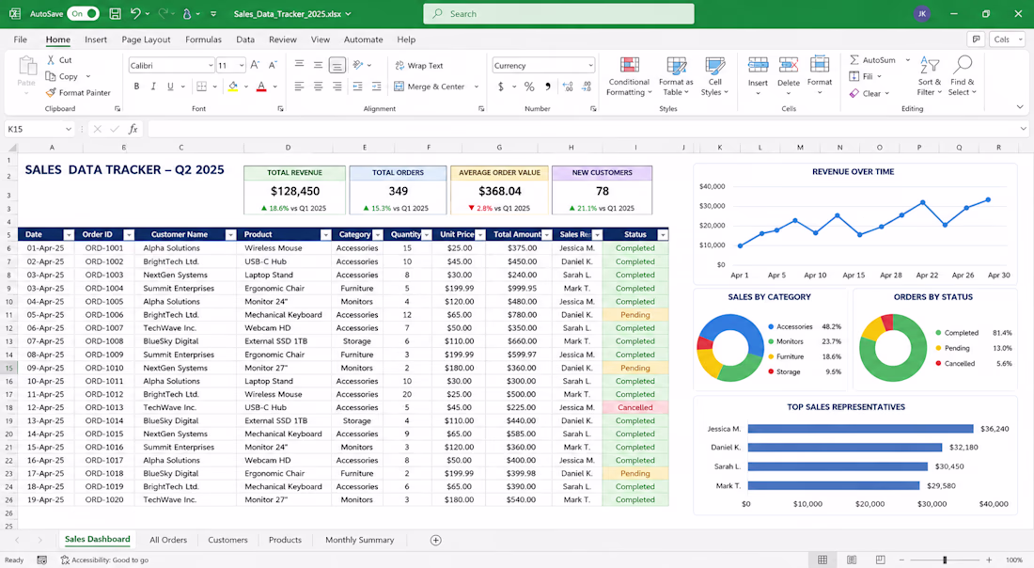
Task: Open Merge & Center dropdown arrow
Action: [x=477, y=87]
